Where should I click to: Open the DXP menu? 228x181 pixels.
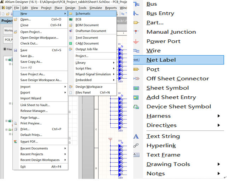[7, 8]
